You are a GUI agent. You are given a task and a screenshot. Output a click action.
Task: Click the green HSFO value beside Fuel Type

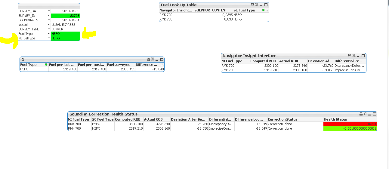pos(66,34)
